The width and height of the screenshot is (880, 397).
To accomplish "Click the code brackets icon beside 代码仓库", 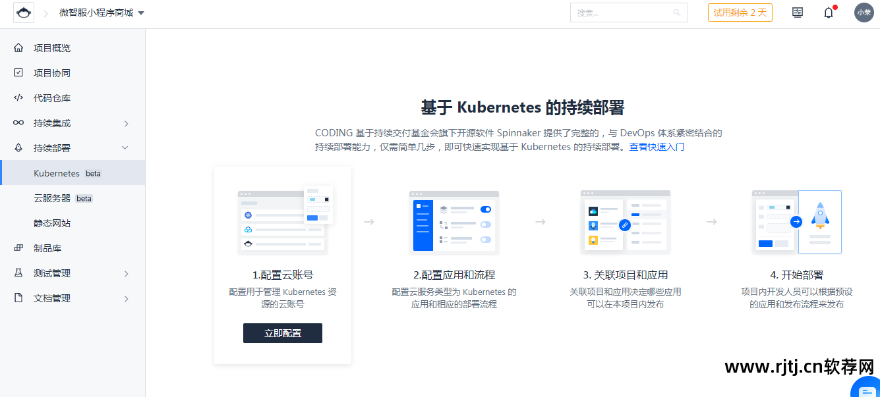I will [18, 97].
